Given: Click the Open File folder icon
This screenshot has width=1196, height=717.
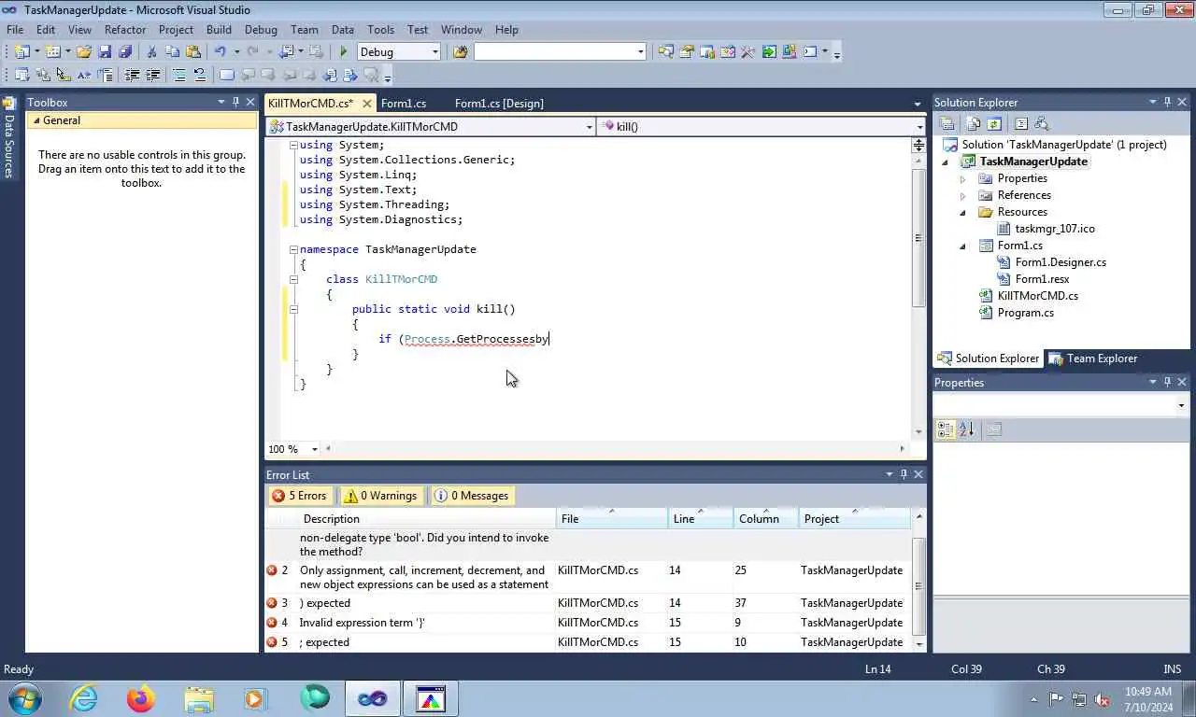Looking at the screenshot, I should tap(83, 51).
